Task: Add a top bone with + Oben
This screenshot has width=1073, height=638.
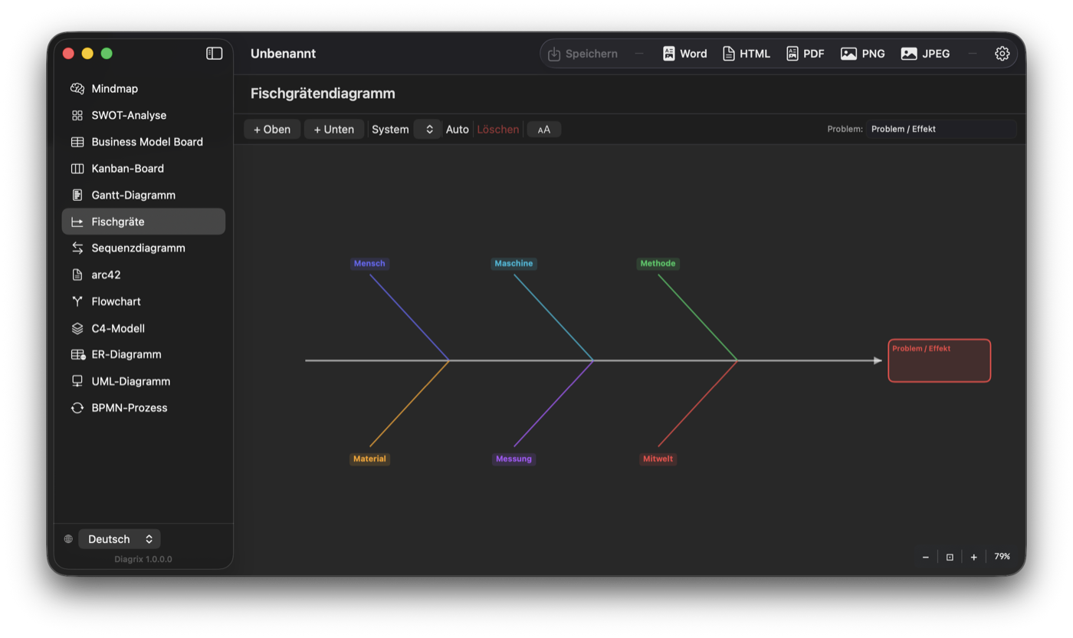Action: coord(272,130)
